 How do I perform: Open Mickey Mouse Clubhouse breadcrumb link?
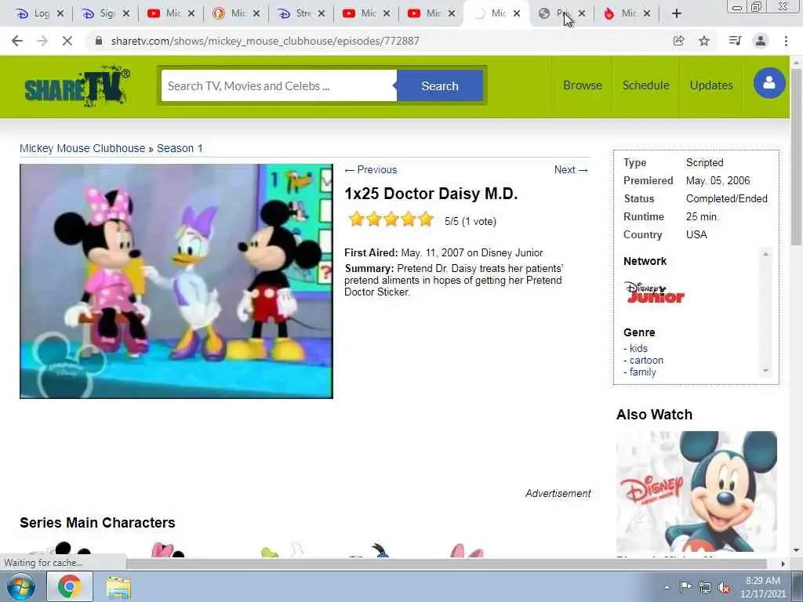pos(82,148)
